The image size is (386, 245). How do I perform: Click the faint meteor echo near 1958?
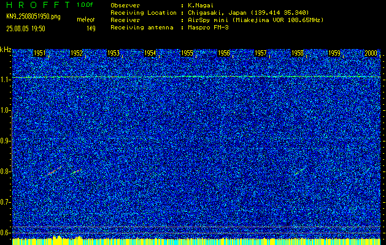[299, 171]
